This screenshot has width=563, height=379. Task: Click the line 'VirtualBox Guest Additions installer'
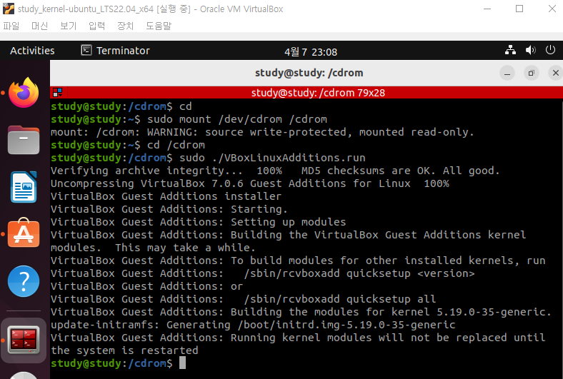point(166,196)
